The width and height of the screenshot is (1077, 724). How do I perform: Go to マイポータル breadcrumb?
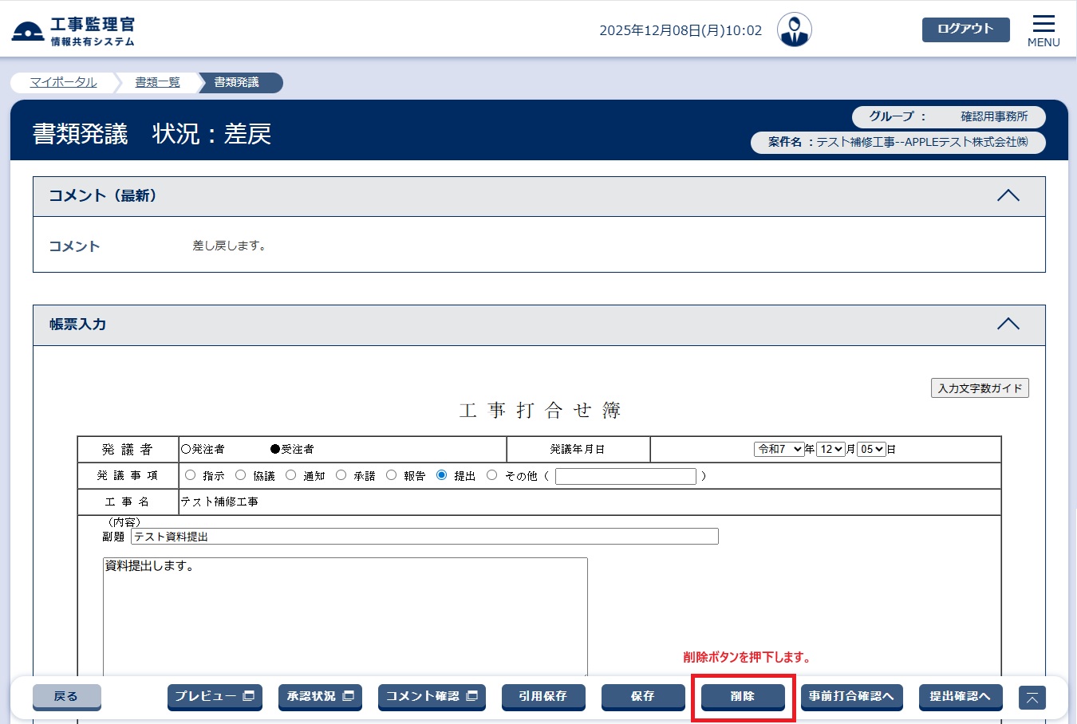[63, 82]
